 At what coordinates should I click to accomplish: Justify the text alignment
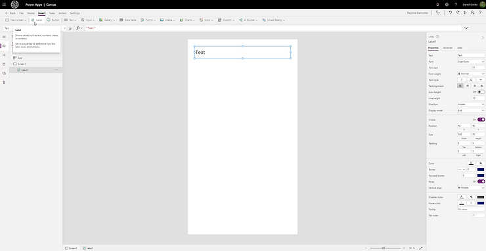(481, 86)
